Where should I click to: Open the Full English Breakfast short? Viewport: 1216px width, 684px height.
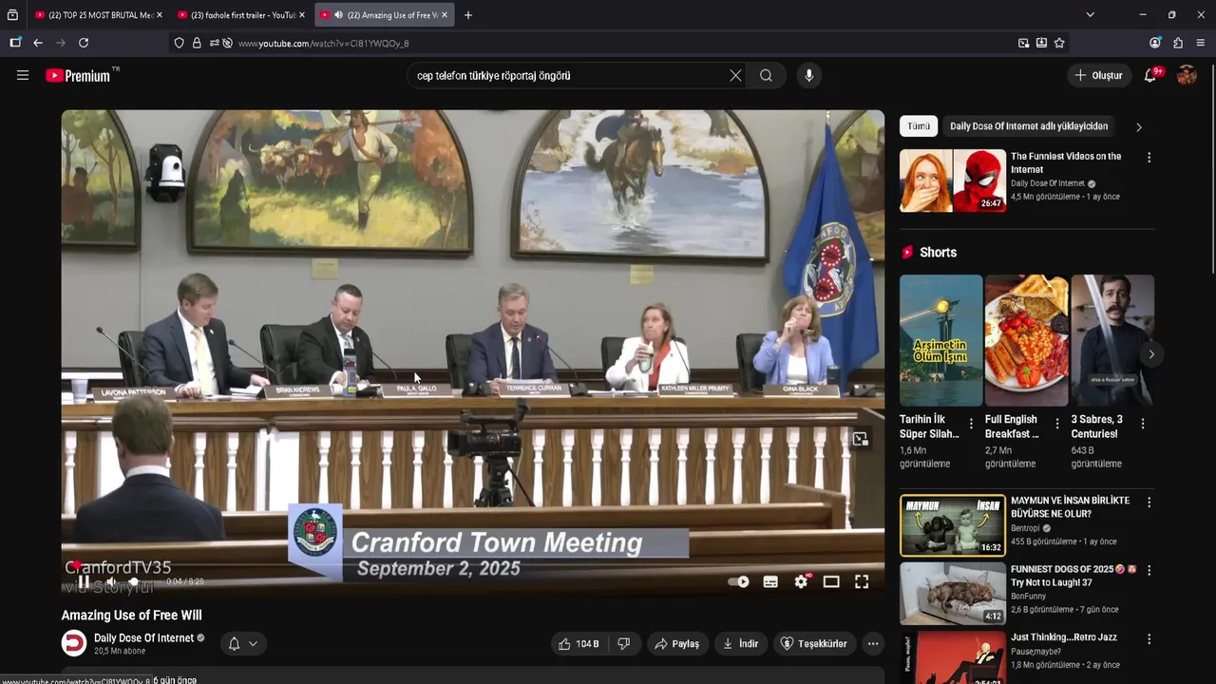point(1026,340)
